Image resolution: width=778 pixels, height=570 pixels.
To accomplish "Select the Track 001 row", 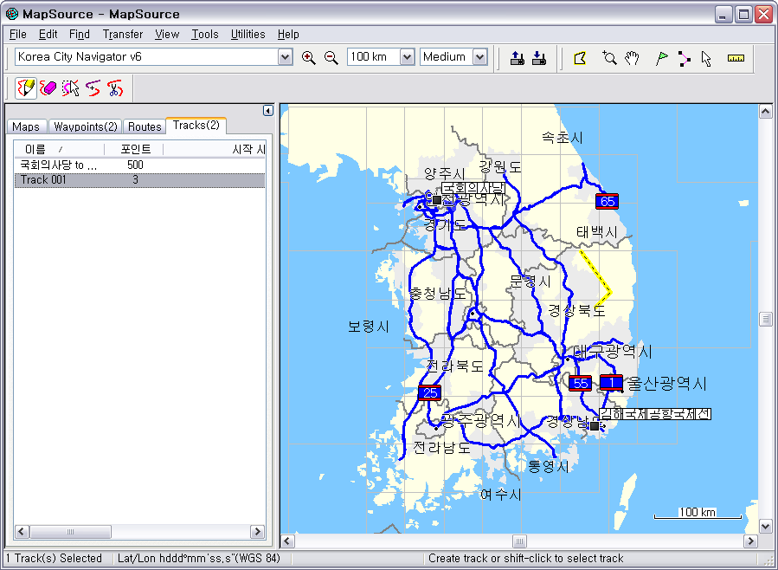I will point(140,179).
